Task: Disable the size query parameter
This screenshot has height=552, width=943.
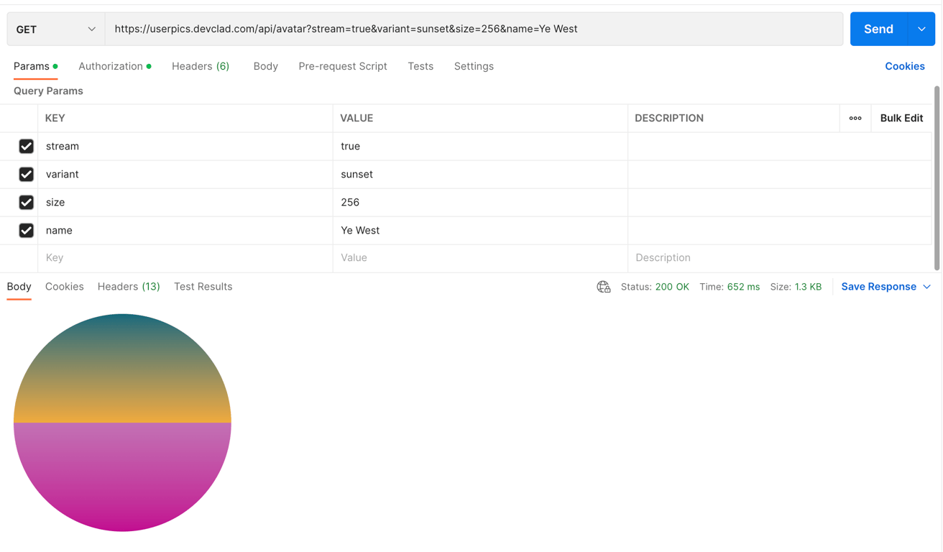Action: [27, 202]
